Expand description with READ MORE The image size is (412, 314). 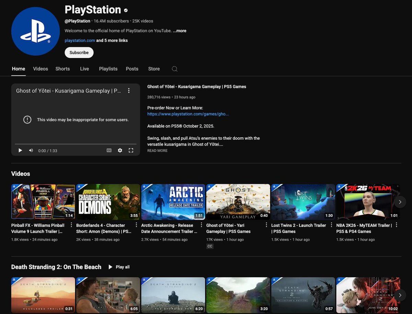point(158,151)
